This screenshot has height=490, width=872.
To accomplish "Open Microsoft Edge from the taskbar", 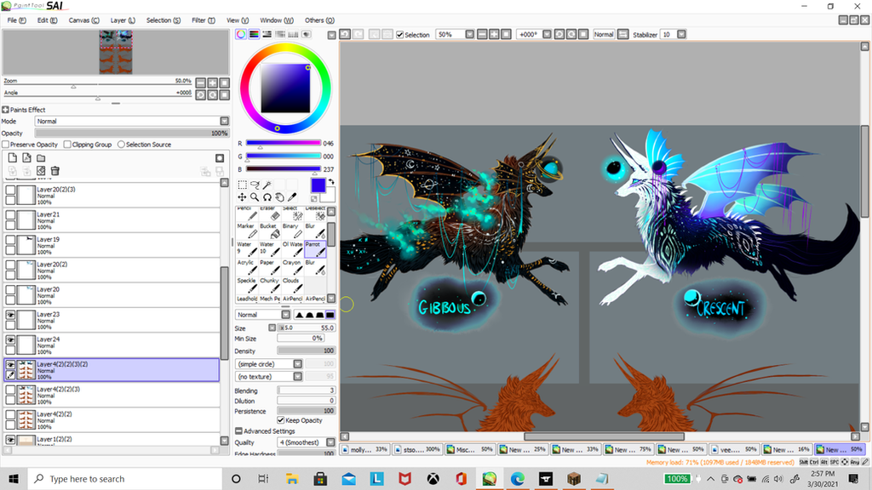I will tap(518, 479).
